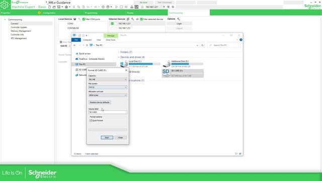This screenshot has width=322, height=181.
Task: Click the wrench icon beside Options
Action: click(x=179, y=19)
